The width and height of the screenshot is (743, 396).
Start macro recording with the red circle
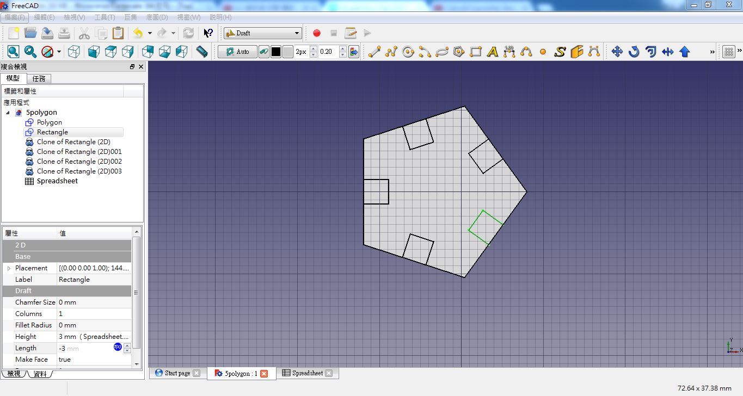click(x=317, y=33)
